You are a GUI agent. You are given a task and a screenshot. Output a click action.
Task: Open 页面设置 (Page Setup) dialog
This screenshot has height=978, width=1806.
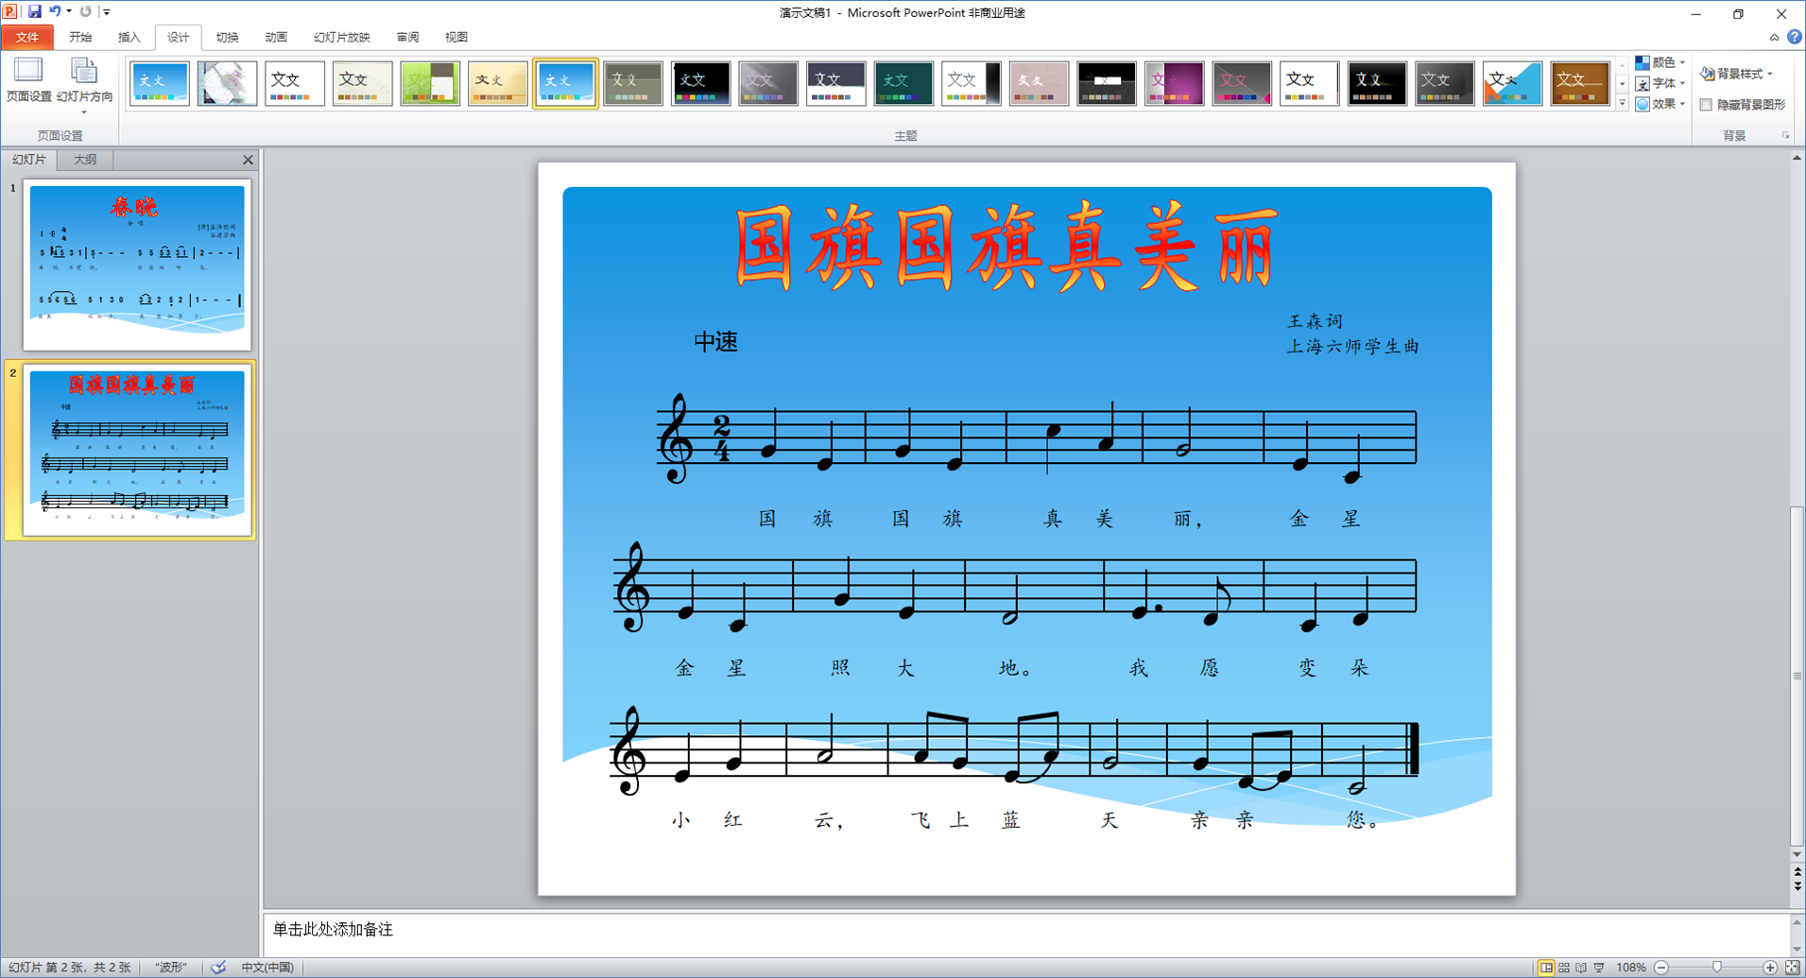pos(28,80)
